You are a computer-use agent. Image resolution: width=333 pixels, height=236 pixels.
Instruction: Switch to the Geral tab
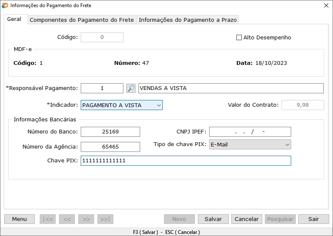(14, 19)
